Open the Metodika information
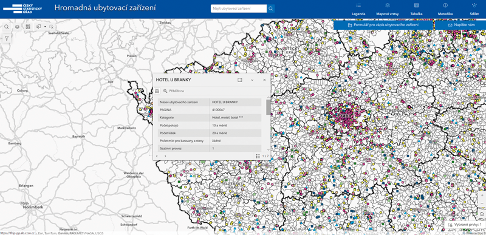The image size is (486, 235). pos(445,9)
